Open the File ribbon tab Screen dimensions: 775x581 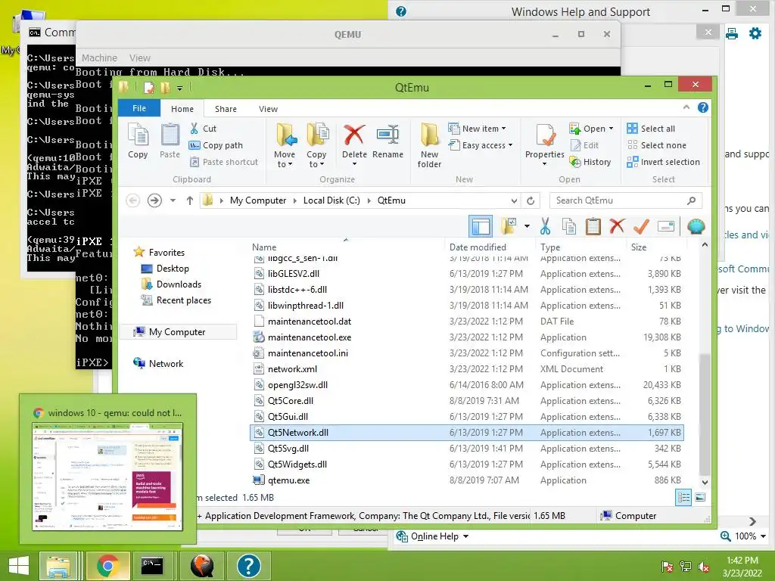139,108
